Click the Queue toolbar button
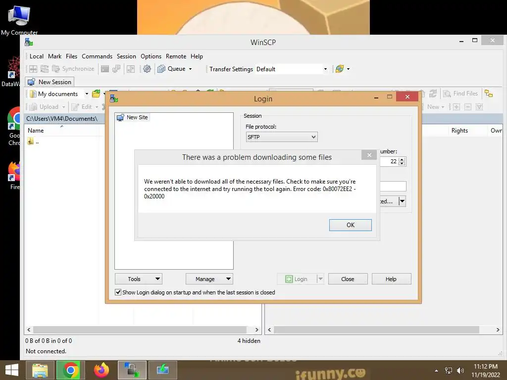507x380 pixels. pos(172,69)
